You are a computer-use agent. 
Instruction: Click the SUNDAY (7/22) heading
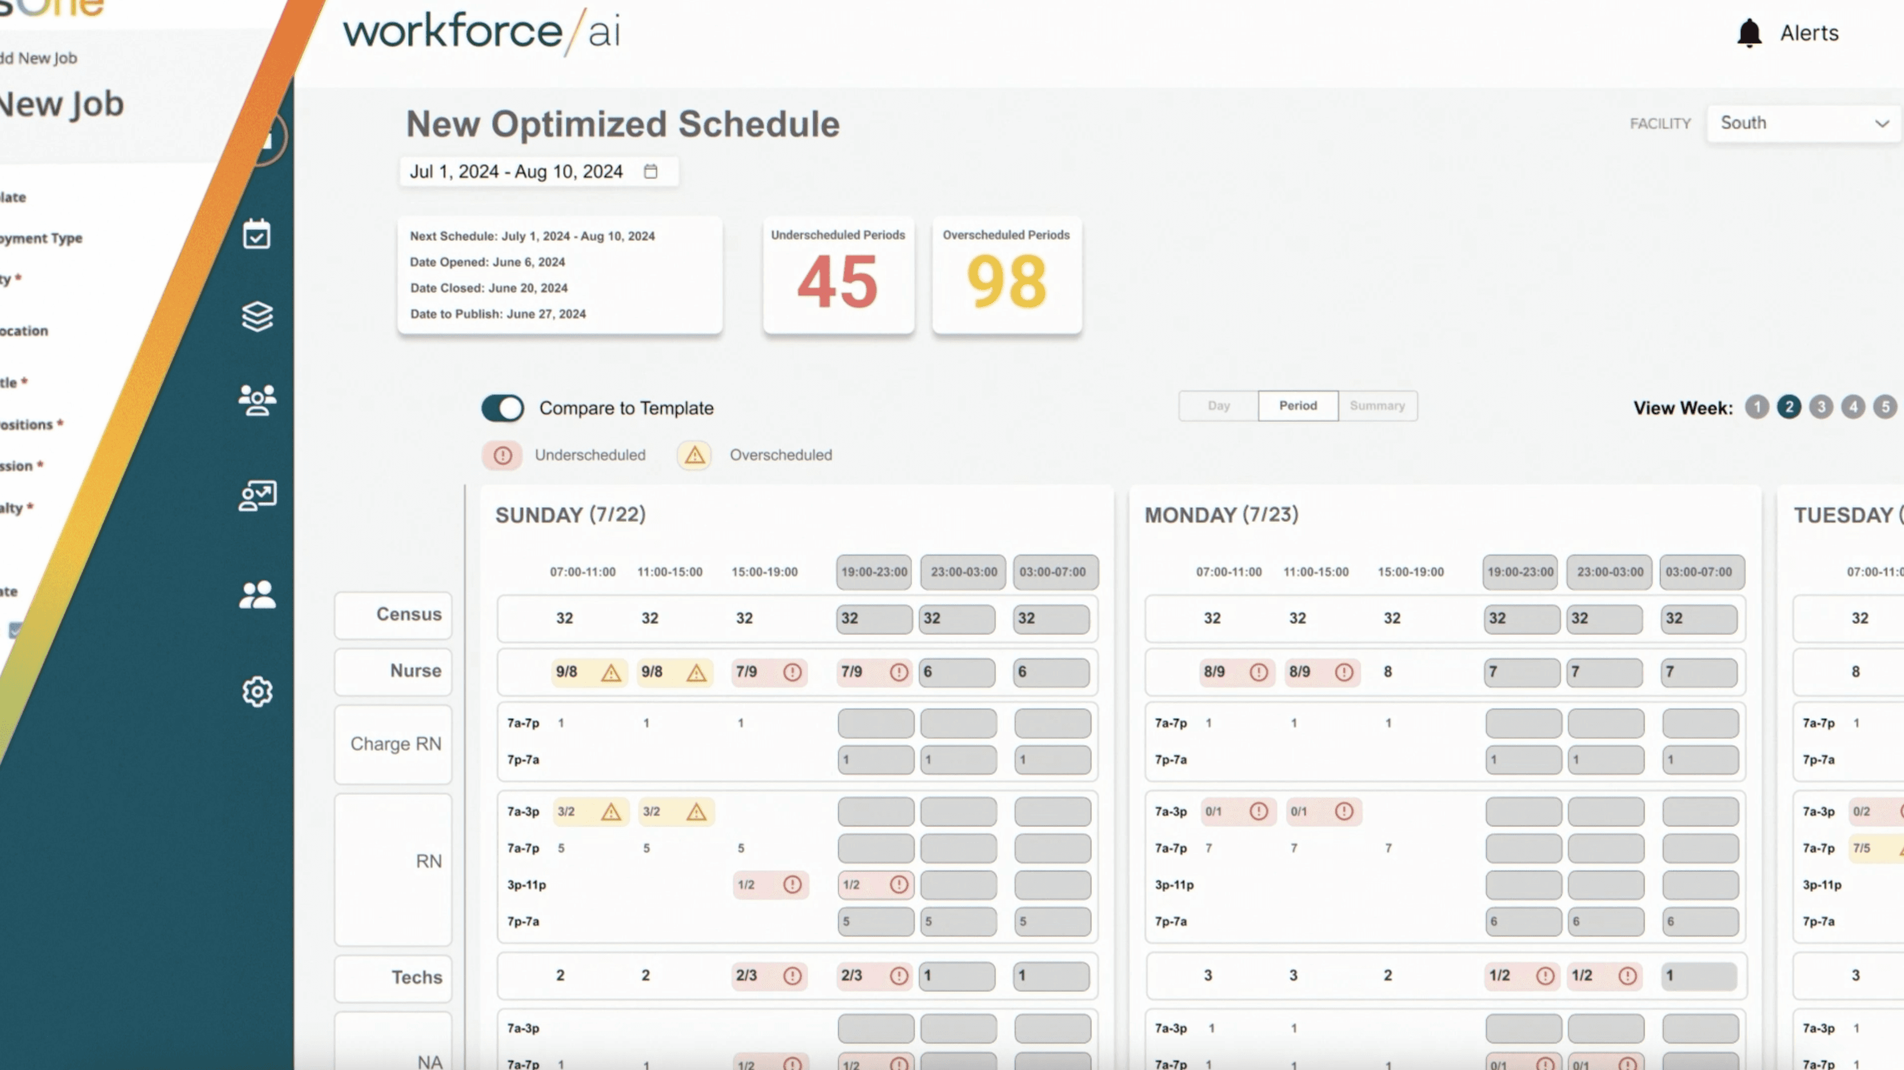tap(571, 514)
